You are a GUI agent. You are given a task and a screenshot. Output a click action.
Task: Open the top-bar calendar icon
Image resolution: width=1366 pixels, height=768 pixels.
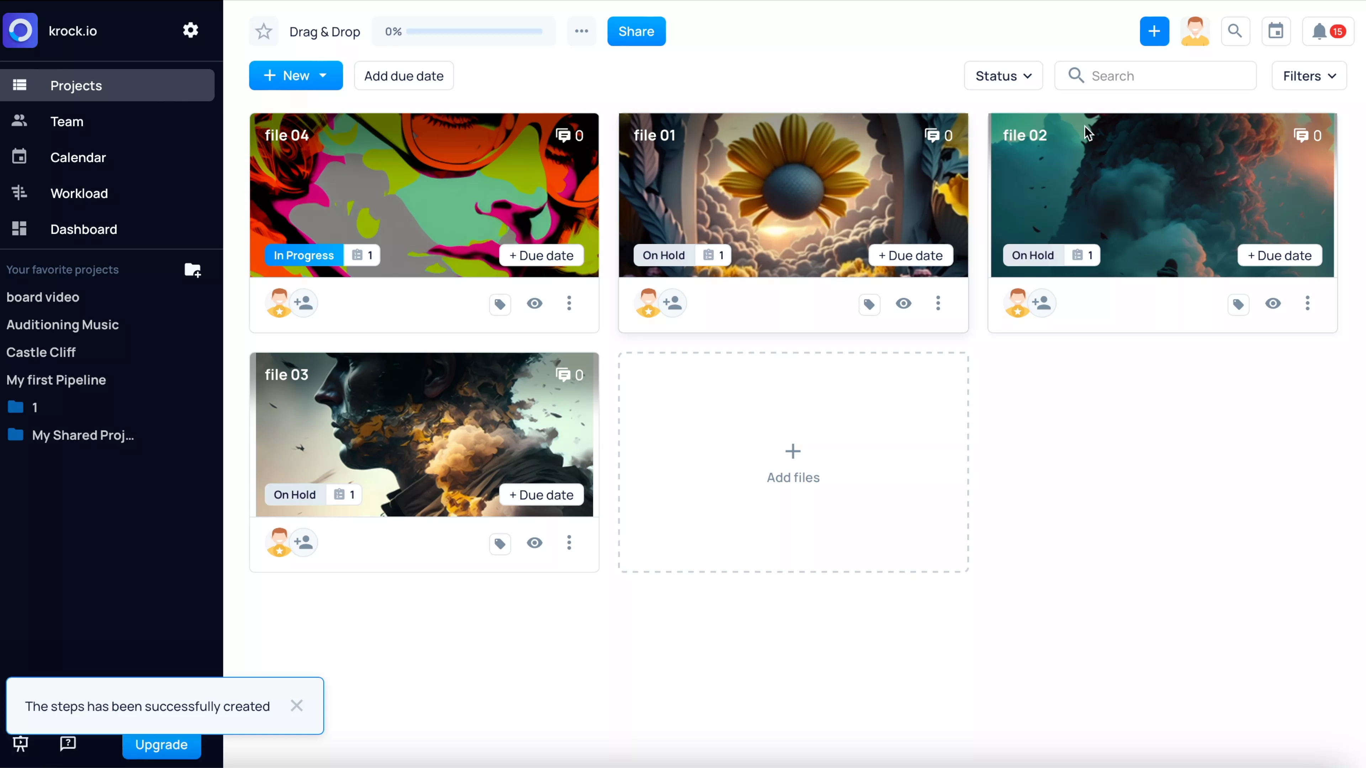tap(1276, 31)
